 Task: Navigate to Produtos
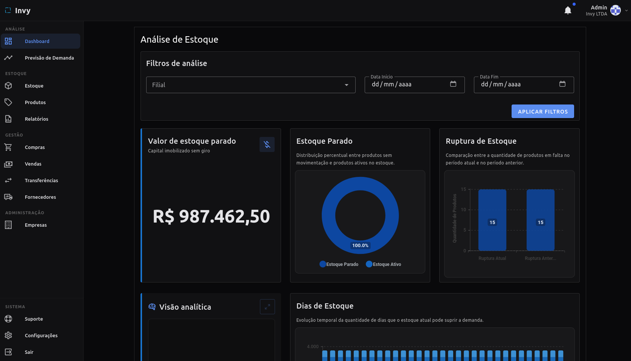pyautogui.click(x=40, y=102)
